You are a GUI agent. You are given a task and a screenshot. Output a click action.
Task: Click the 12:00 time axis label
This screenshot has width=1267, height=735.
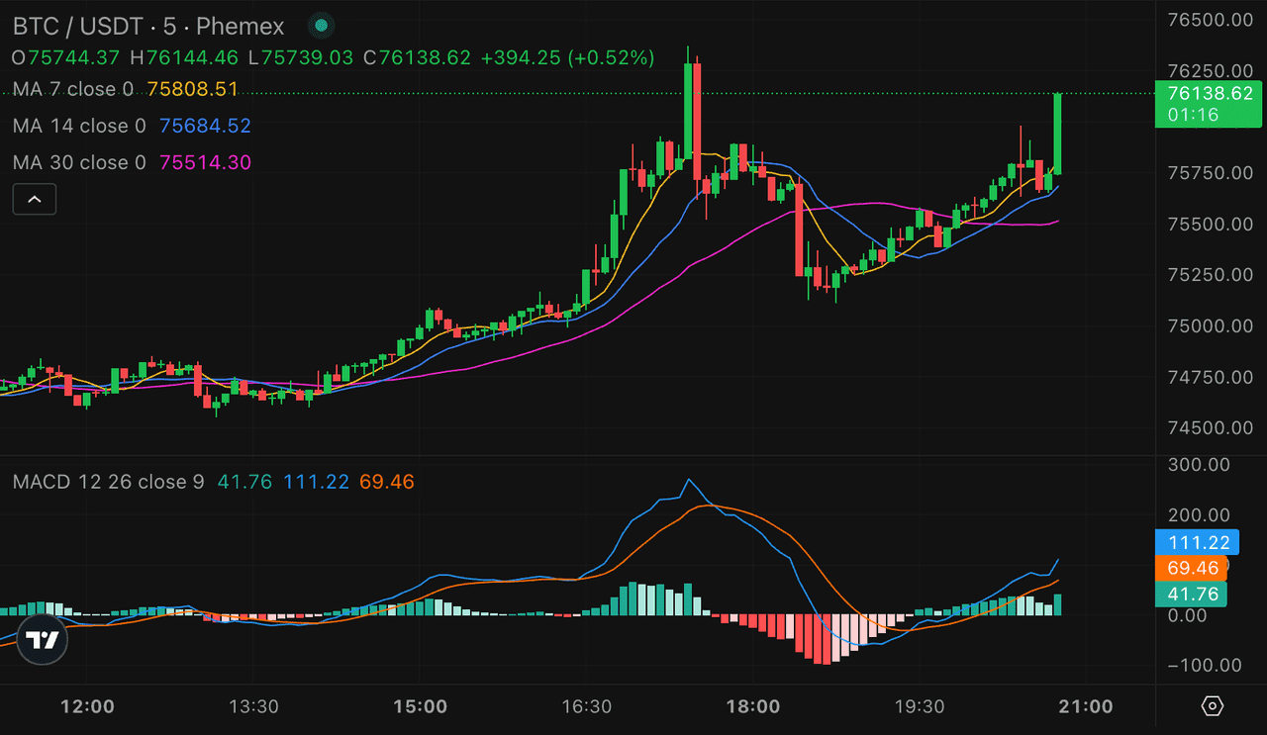(x=87, y=706)
